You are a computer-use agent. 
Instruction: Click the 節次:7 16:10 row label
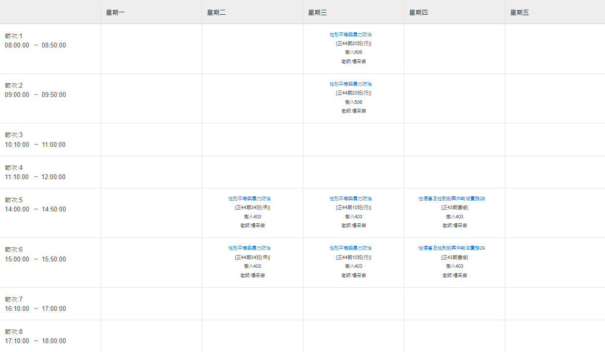pos(35,304)
